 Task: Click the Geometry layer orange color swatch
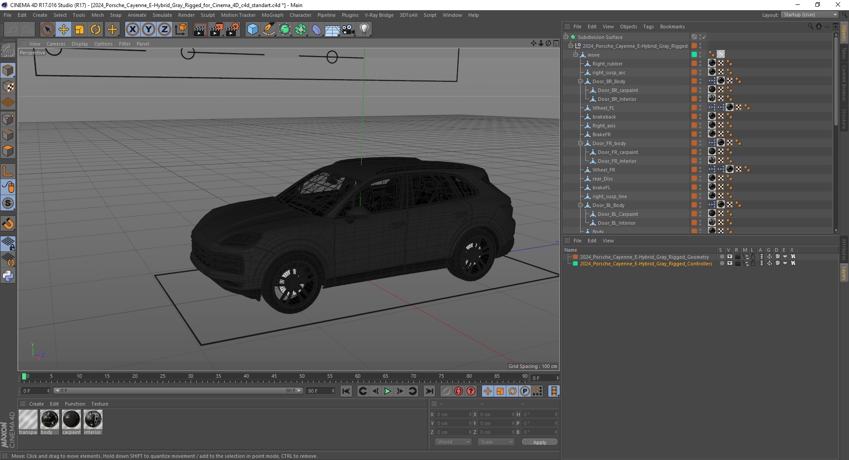[575, 257]
